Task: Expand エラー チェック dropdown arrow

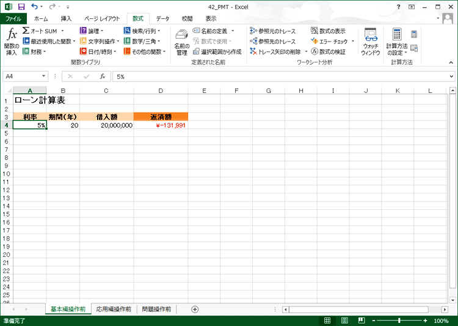Action: pos(353,41)
